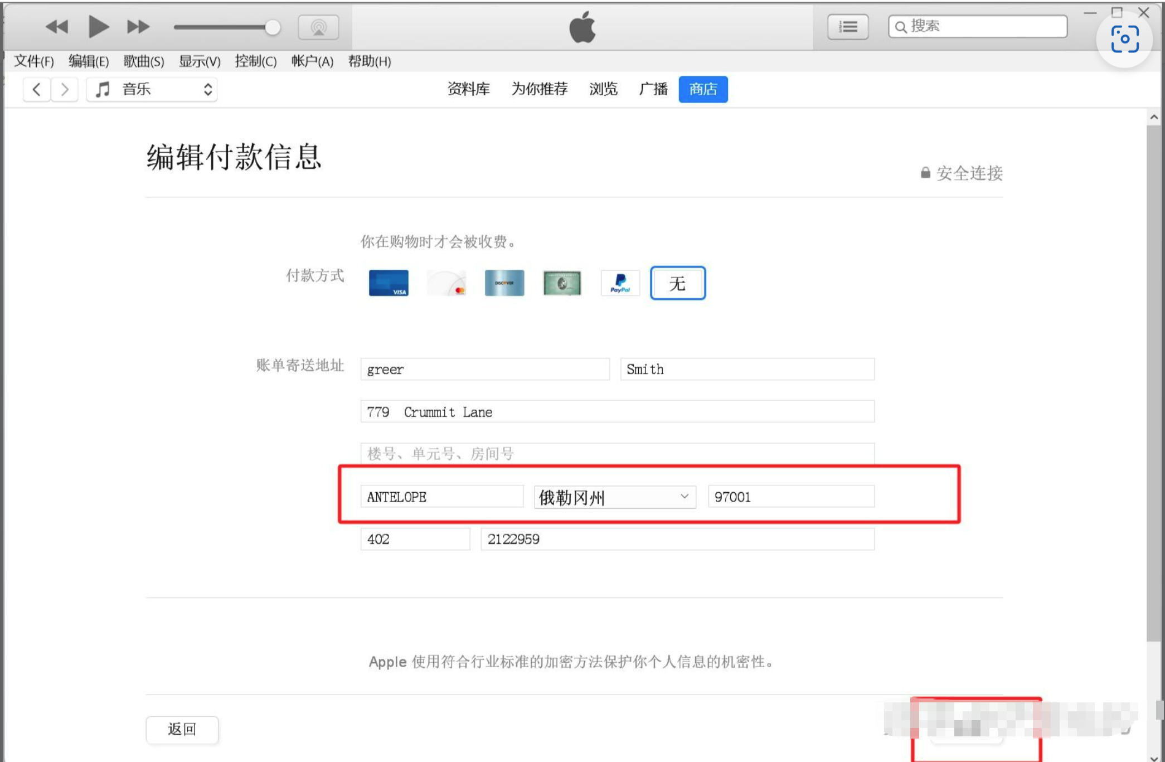Select the 商店 tab

pos(703,89)
